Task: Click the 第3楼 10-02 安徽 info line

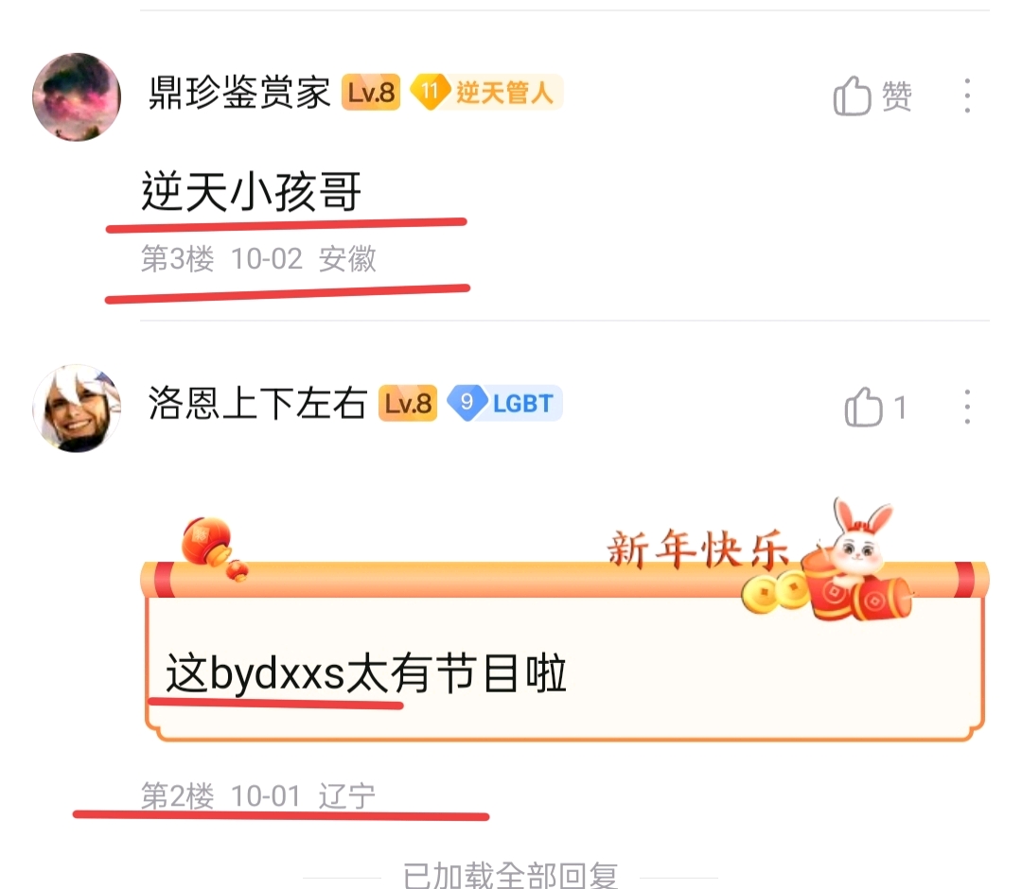Action: coord(258,258)
